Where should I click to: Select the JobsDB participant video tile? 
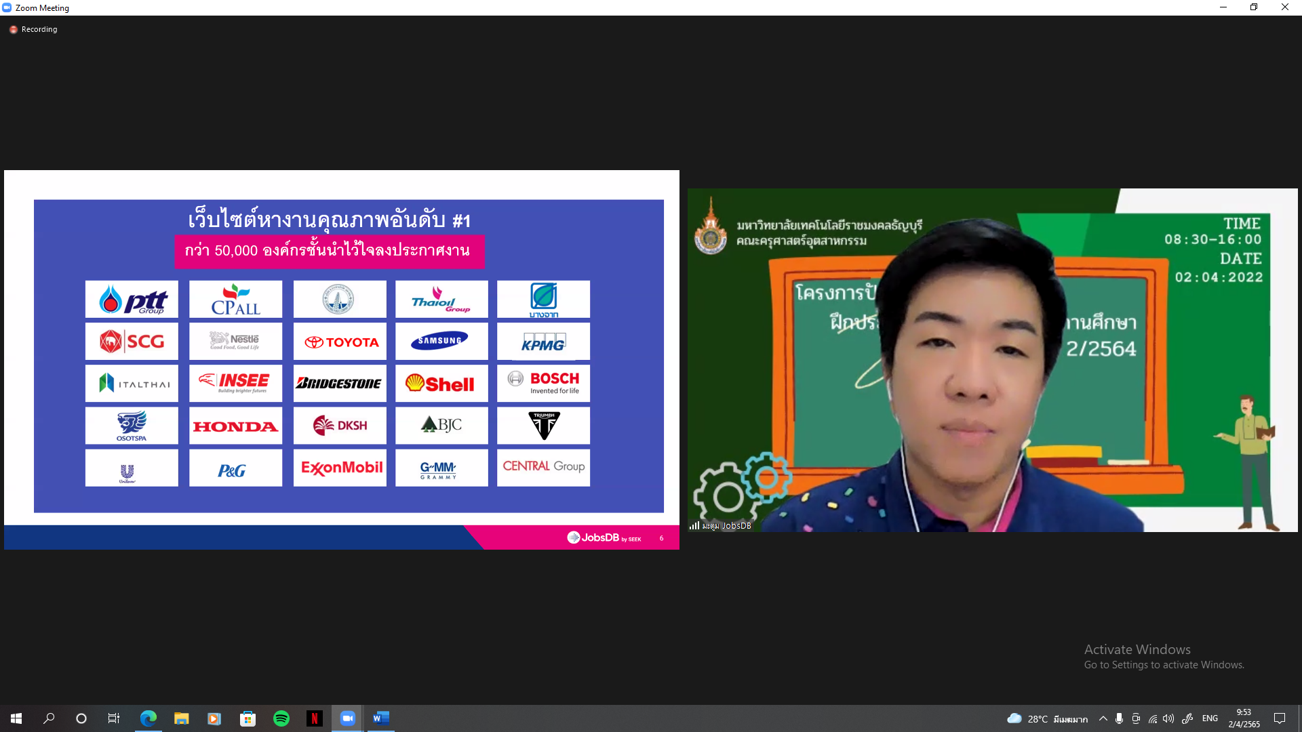tap(992, 360)
